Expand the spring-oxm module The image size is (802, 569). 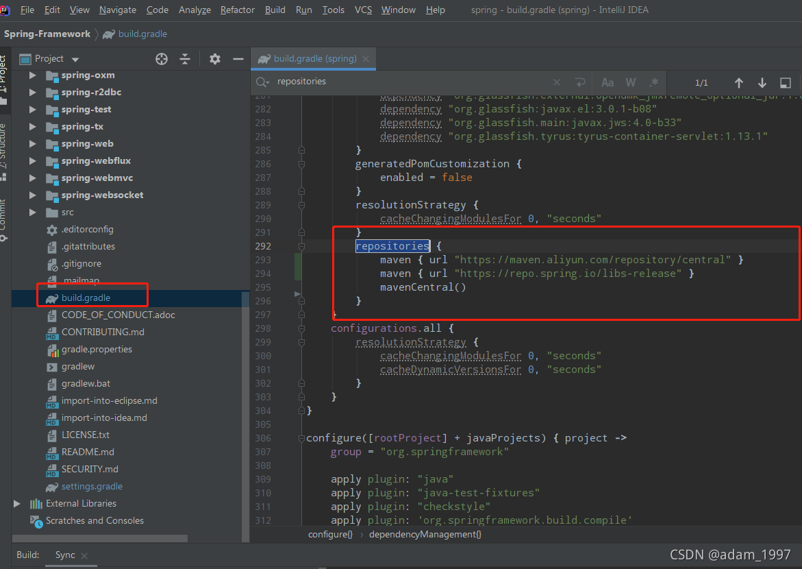point(33,75)
